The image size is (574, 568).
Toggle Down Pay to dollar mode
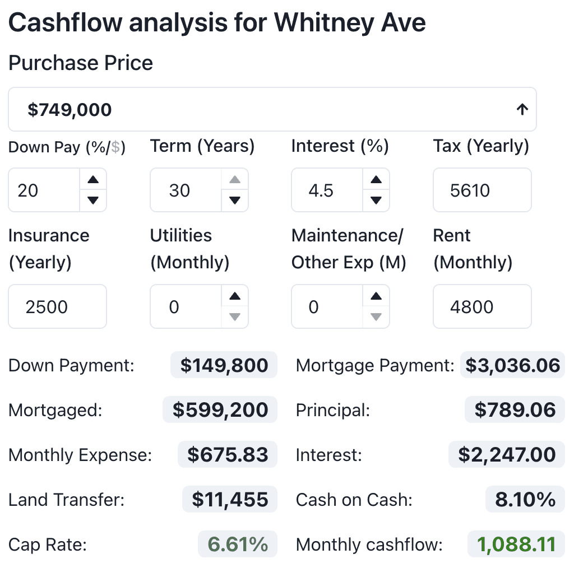117,147
